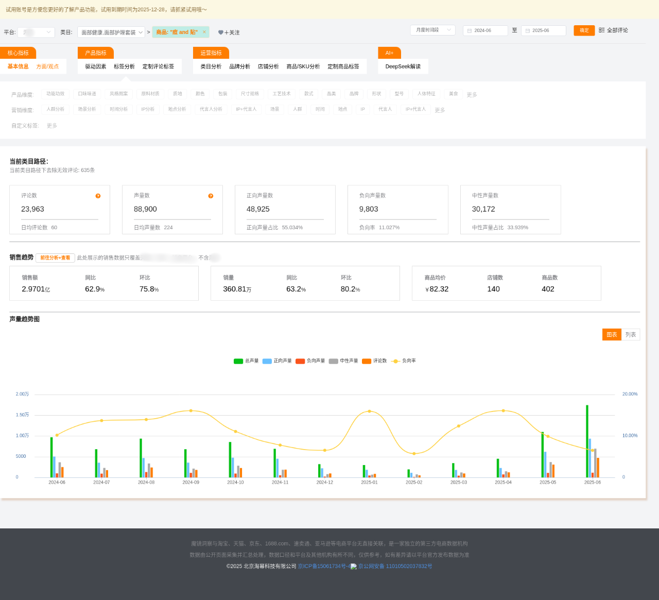The height and width of the screenshot is (600, 659).
Task: Toggle 负向率 yellow line legend
Action: pyautogui.click(x=404, y=361)
